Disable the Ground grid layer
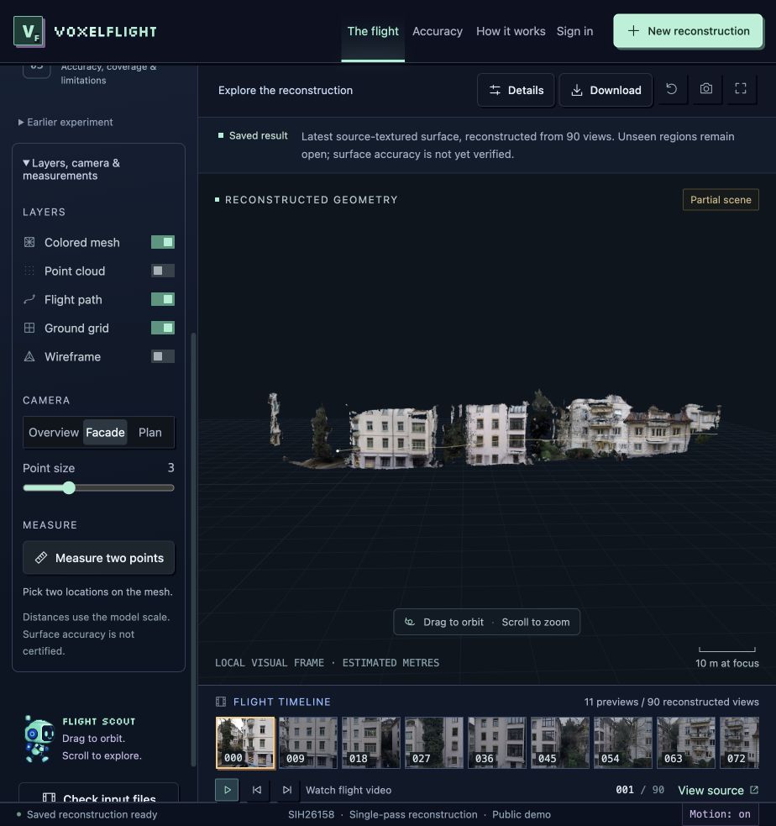The width and height of the screenshot is (776, 826). (x=163, y=328)
